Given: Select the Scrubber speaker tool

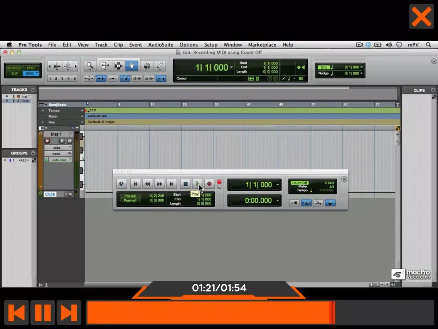Looking at the screenshot, I should click(x=147, y=66).
